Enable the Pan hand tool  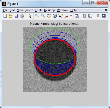coord(49,16)
